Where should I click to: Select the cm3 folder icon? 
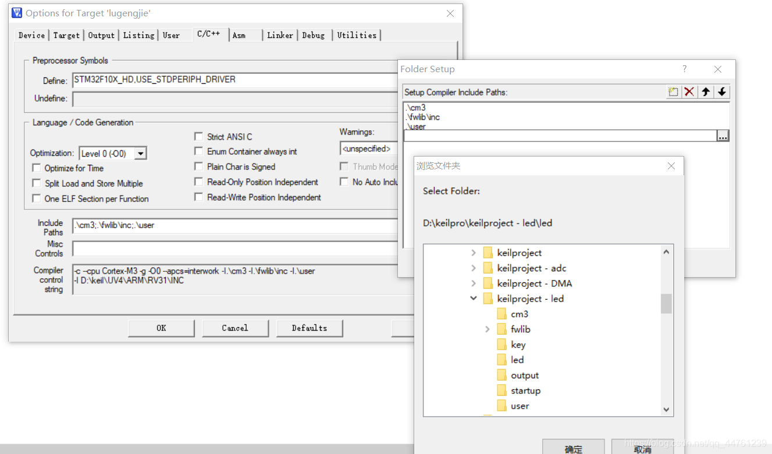tap(502, 314)
